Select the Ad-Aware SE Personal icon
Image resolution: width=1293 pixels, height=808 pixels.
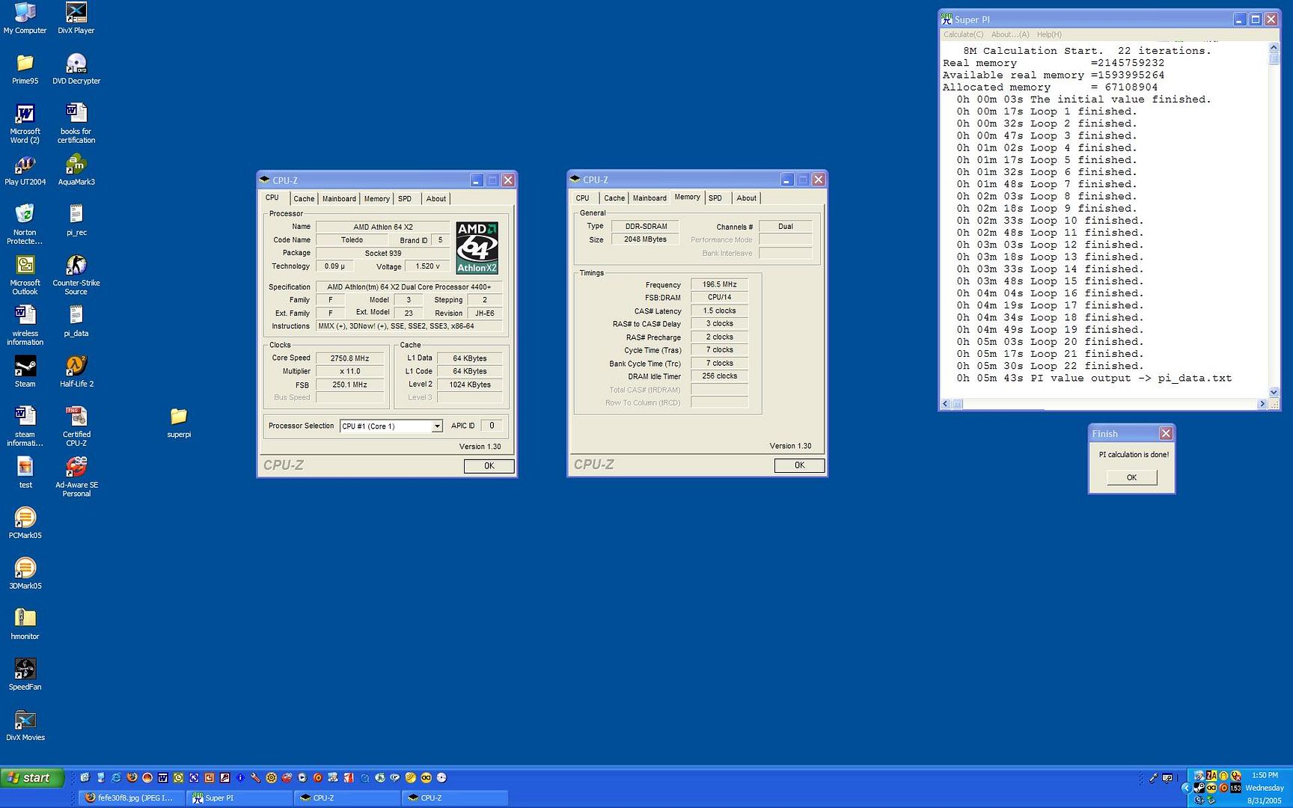coord(76,477)
